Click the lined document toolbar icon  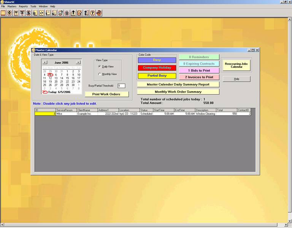(x=35, y=13)
